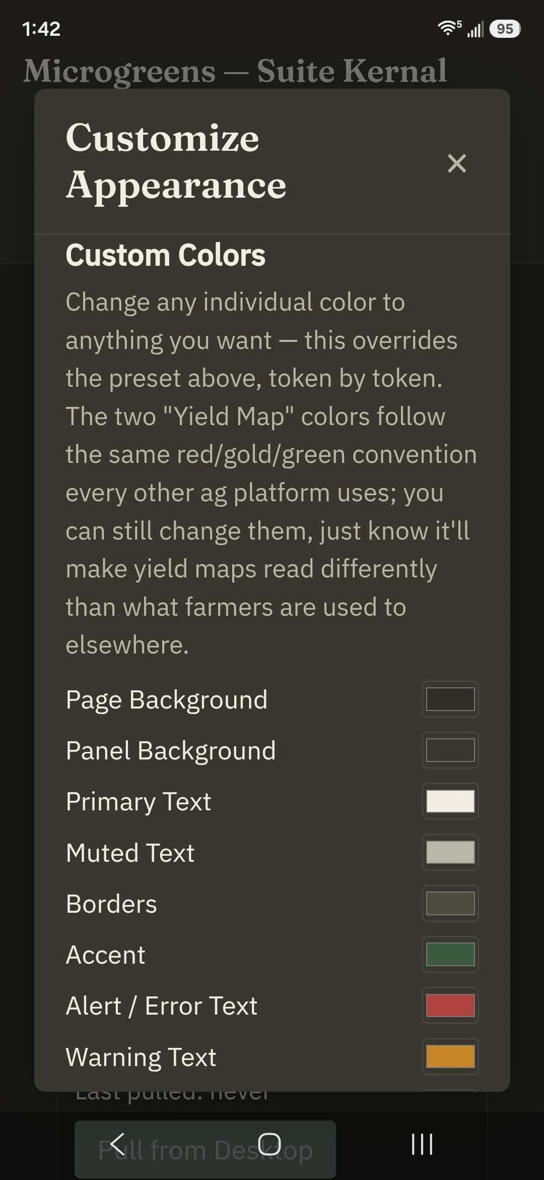Tap the battery level indicator
The image size is (544, 1180).
(x=505, y=29)
